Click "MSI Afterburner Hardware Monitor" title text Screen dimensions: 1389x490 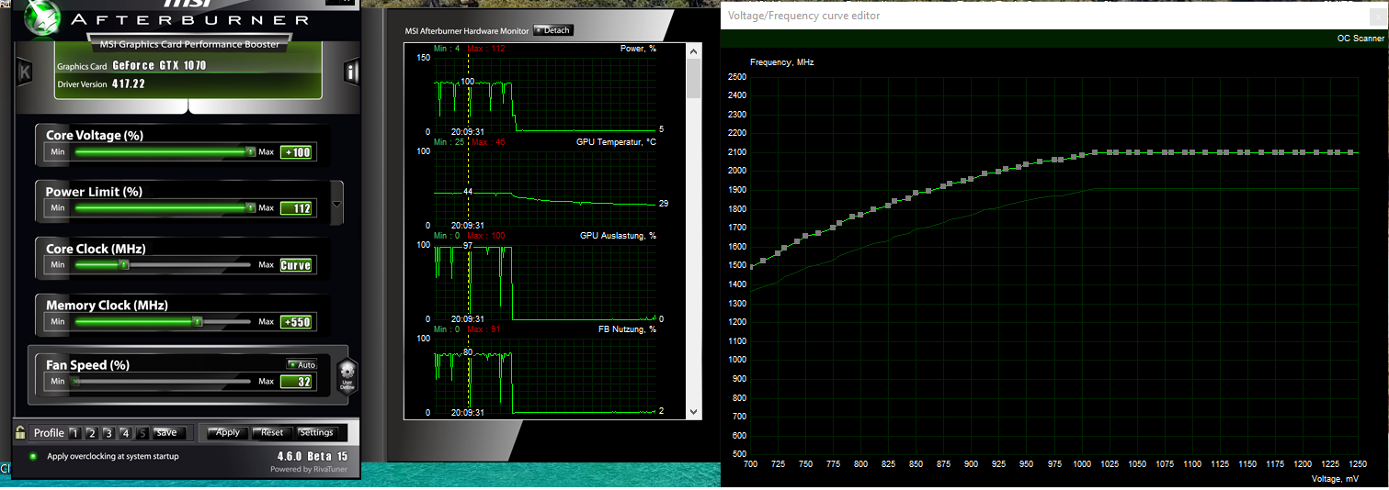[x=467, y=30]
